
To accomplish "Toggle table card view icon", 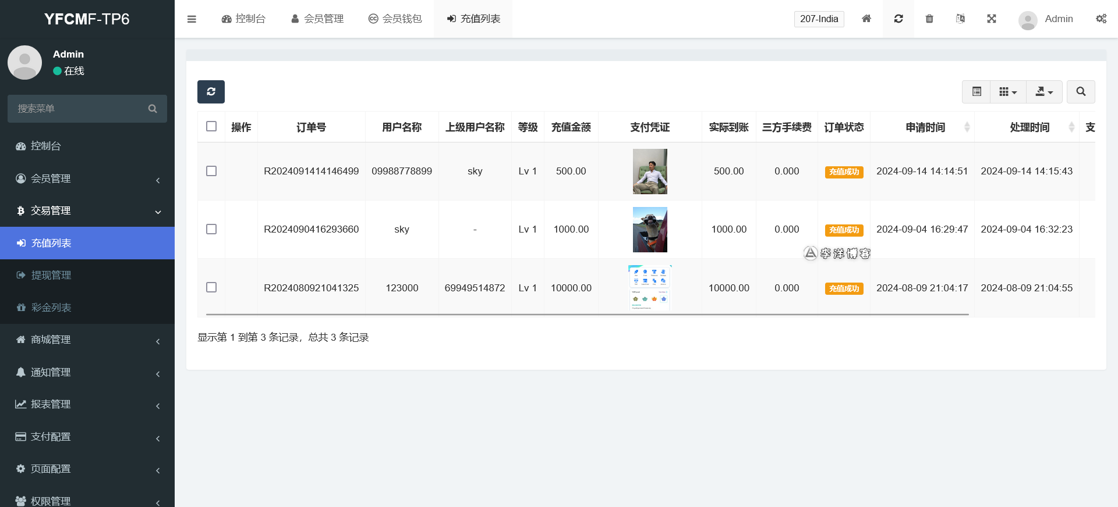I will (977, 92).
